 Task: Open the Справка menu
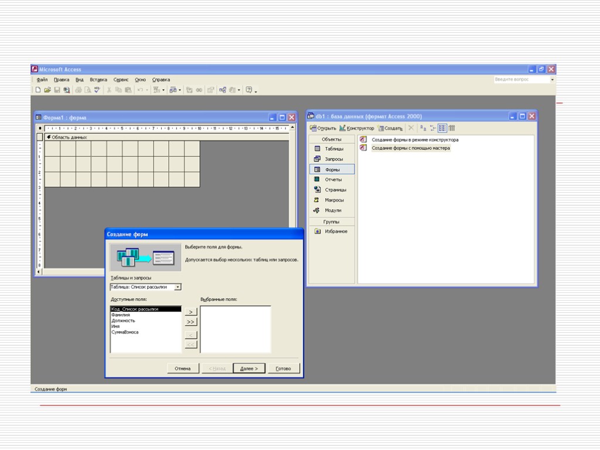(161, 80)
